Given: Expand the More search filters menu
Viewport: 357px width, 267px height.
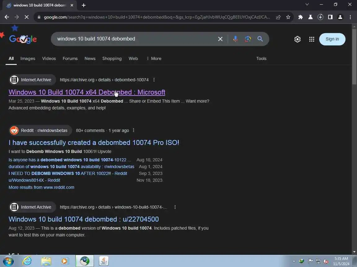Looking at the screenshot, I should (154, 59).
